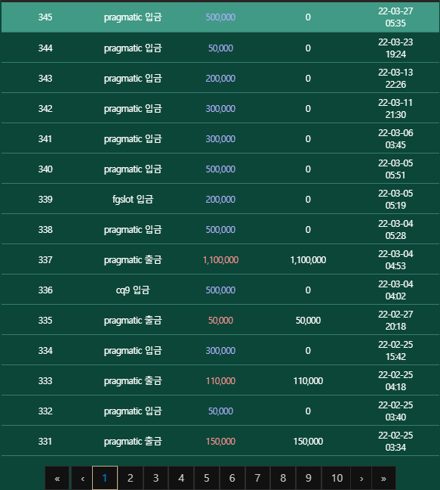Click date 22-03-04 04:02
This screenshot has height=490, width=440.
pos(395,290)
